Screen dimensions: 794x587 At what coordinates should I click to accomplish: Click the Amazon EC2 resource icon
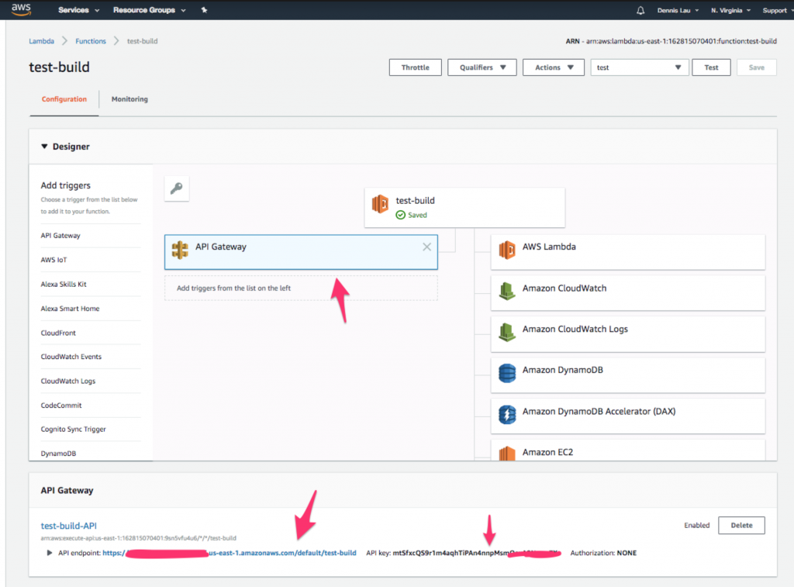click(x=507, y=453)
